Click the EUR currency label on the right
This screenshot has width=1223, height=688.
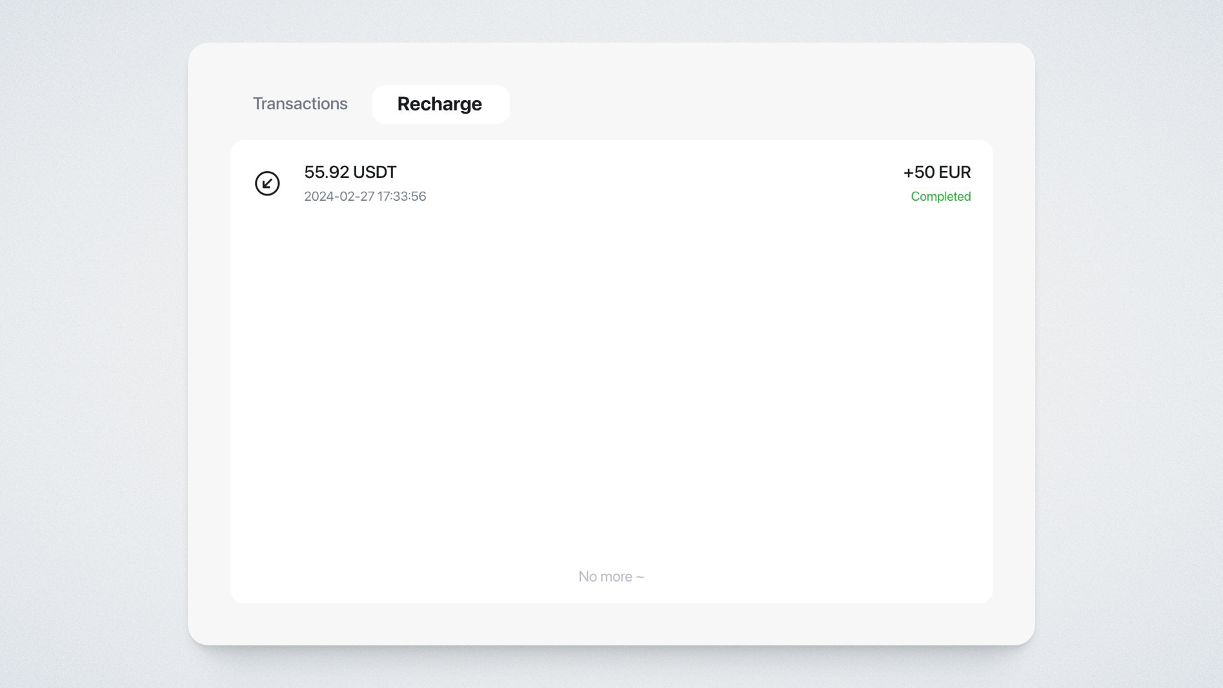(x=955, y=172)
